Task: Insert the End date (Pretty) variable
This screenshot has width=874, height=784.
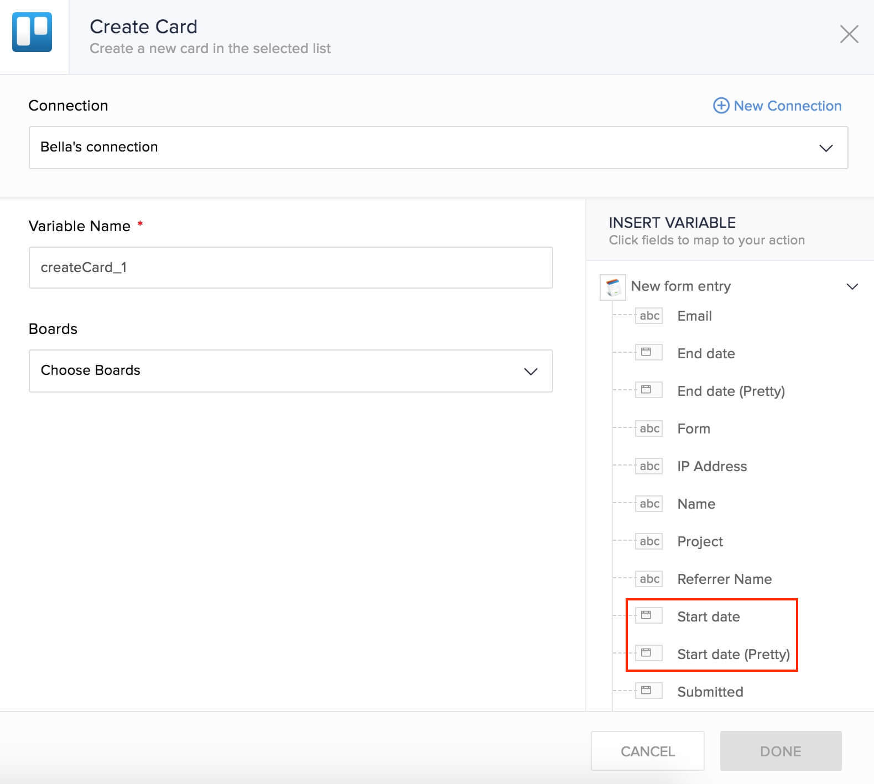Action: click(731, 391)
